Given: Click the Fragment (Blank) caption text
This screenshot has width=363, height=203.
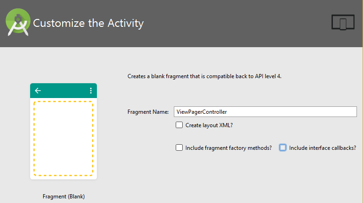Looking at the screenshot, I should point(64,197).
